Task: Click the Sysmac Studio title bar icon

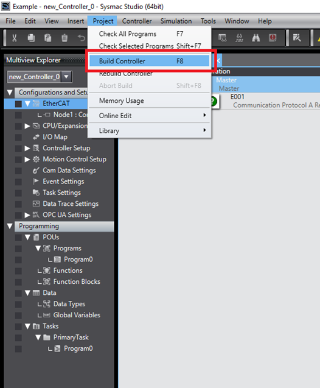Action: coord(5,6)
